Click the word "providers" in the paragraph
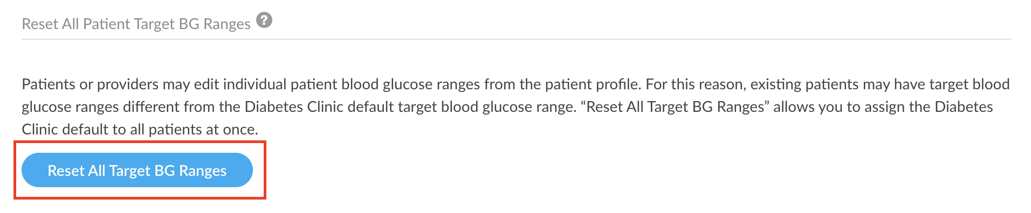The height and width of the screenshot is (213, 1031). [128, 84]
